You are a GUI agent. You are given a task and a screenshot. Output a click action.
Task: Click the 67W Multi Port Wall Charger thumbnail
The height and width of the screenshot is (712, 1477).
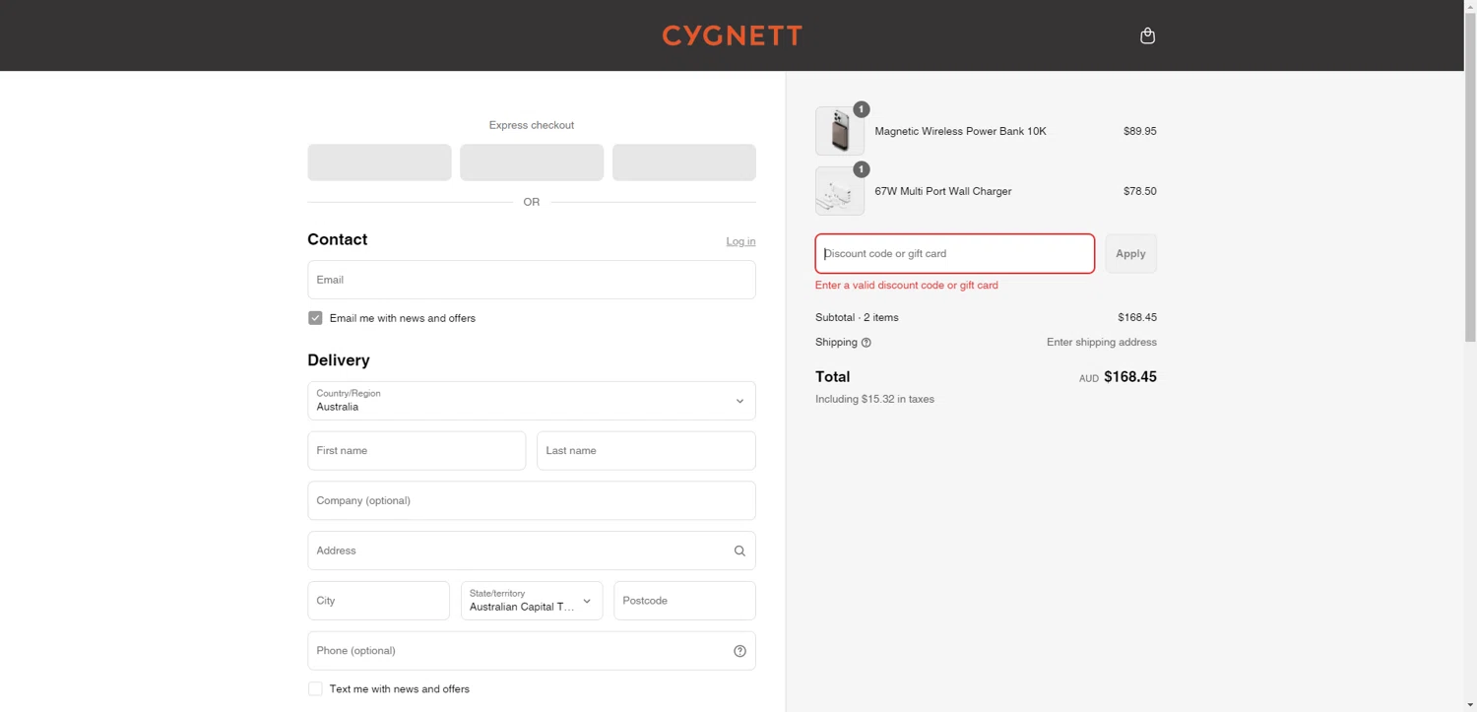click(840, 191)
